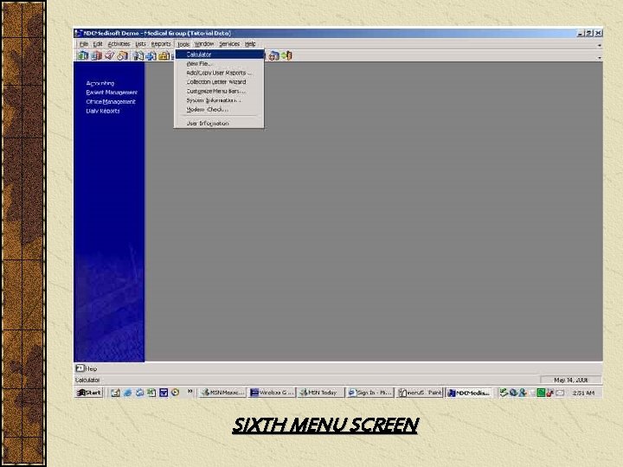Switch to MSN Today taskbar button

[321, 393]
